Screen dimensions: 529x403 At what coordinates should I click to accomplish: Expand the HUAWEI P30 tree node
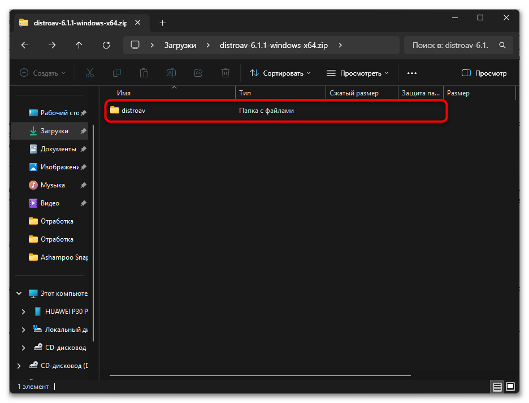click(x=23, y=312)
